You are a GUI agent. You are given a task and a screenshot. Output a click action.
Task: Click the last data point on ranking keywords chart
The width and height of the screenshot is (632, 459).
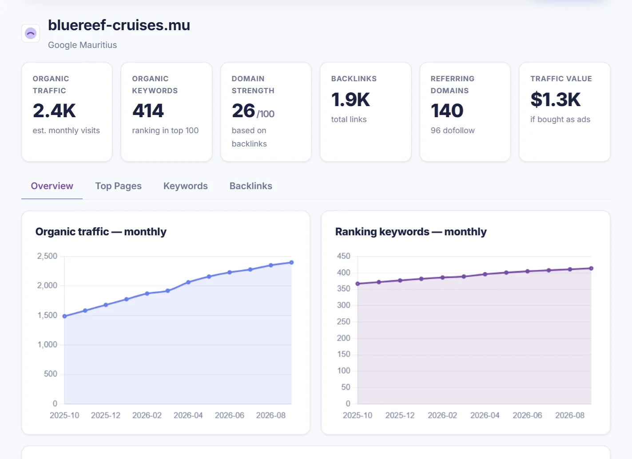tap(591, 268)
